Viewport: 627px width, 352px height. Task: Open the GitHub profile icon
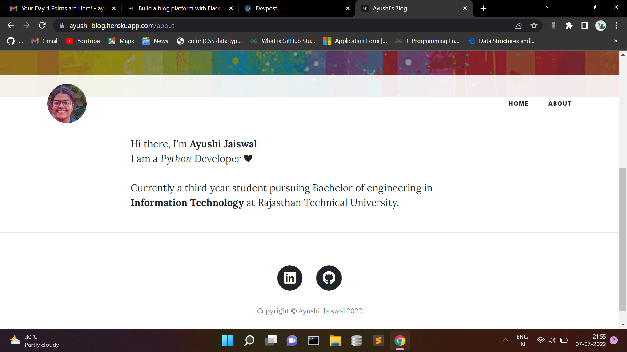coord(329,278)
